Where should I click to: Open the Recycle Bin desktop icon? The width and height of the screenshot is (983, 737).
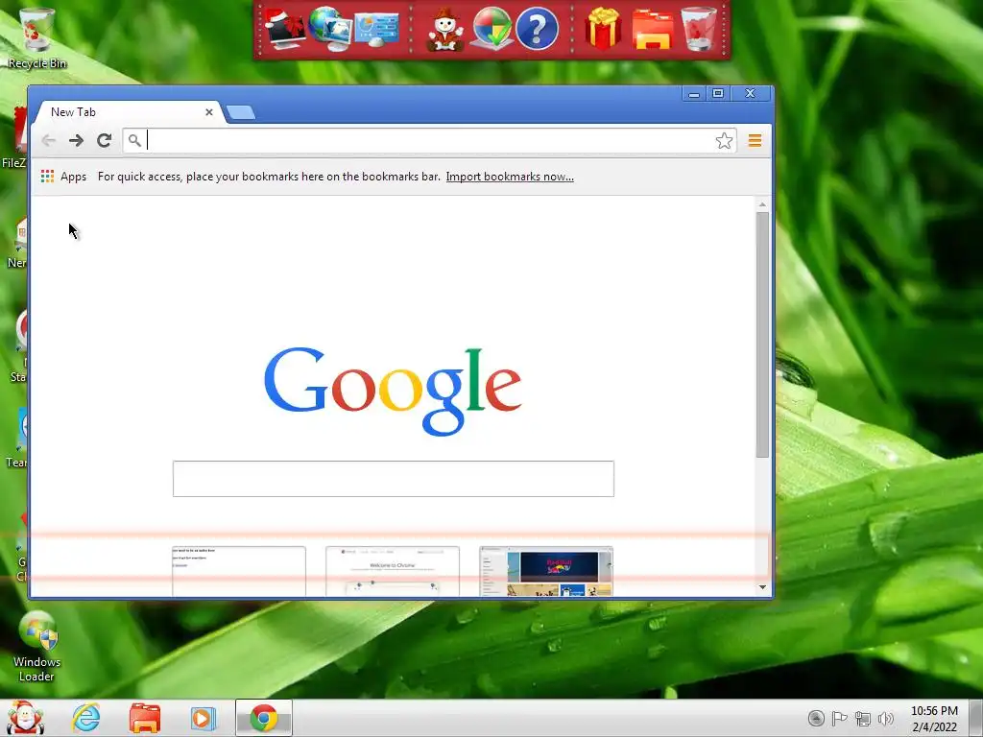(x=37, y=37)
